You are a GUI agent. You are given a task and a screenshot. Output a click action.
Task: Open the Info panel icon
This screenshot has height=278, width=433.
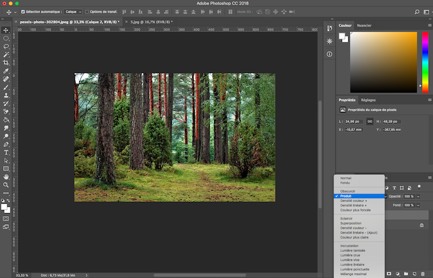pyautogui.click(x=329, y=54)
